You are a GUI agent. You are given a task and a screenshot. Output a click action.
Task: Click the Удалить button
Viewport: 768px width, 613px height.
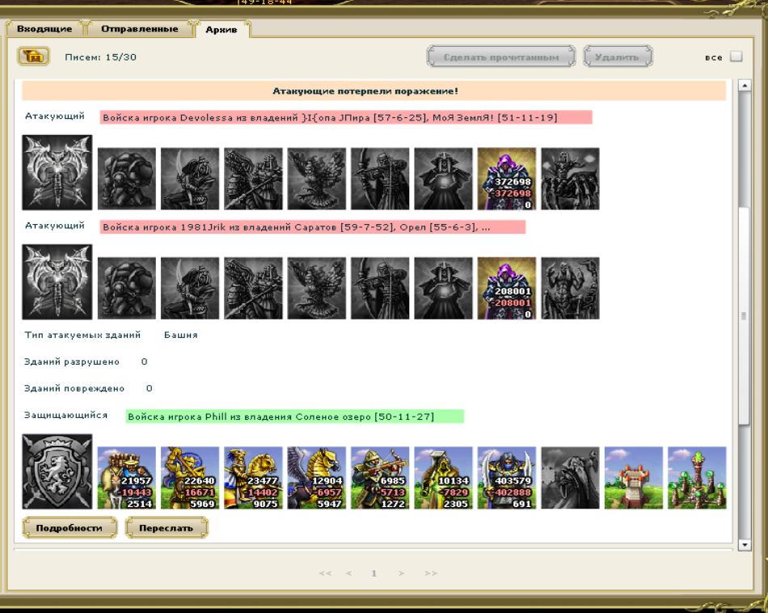618,57
